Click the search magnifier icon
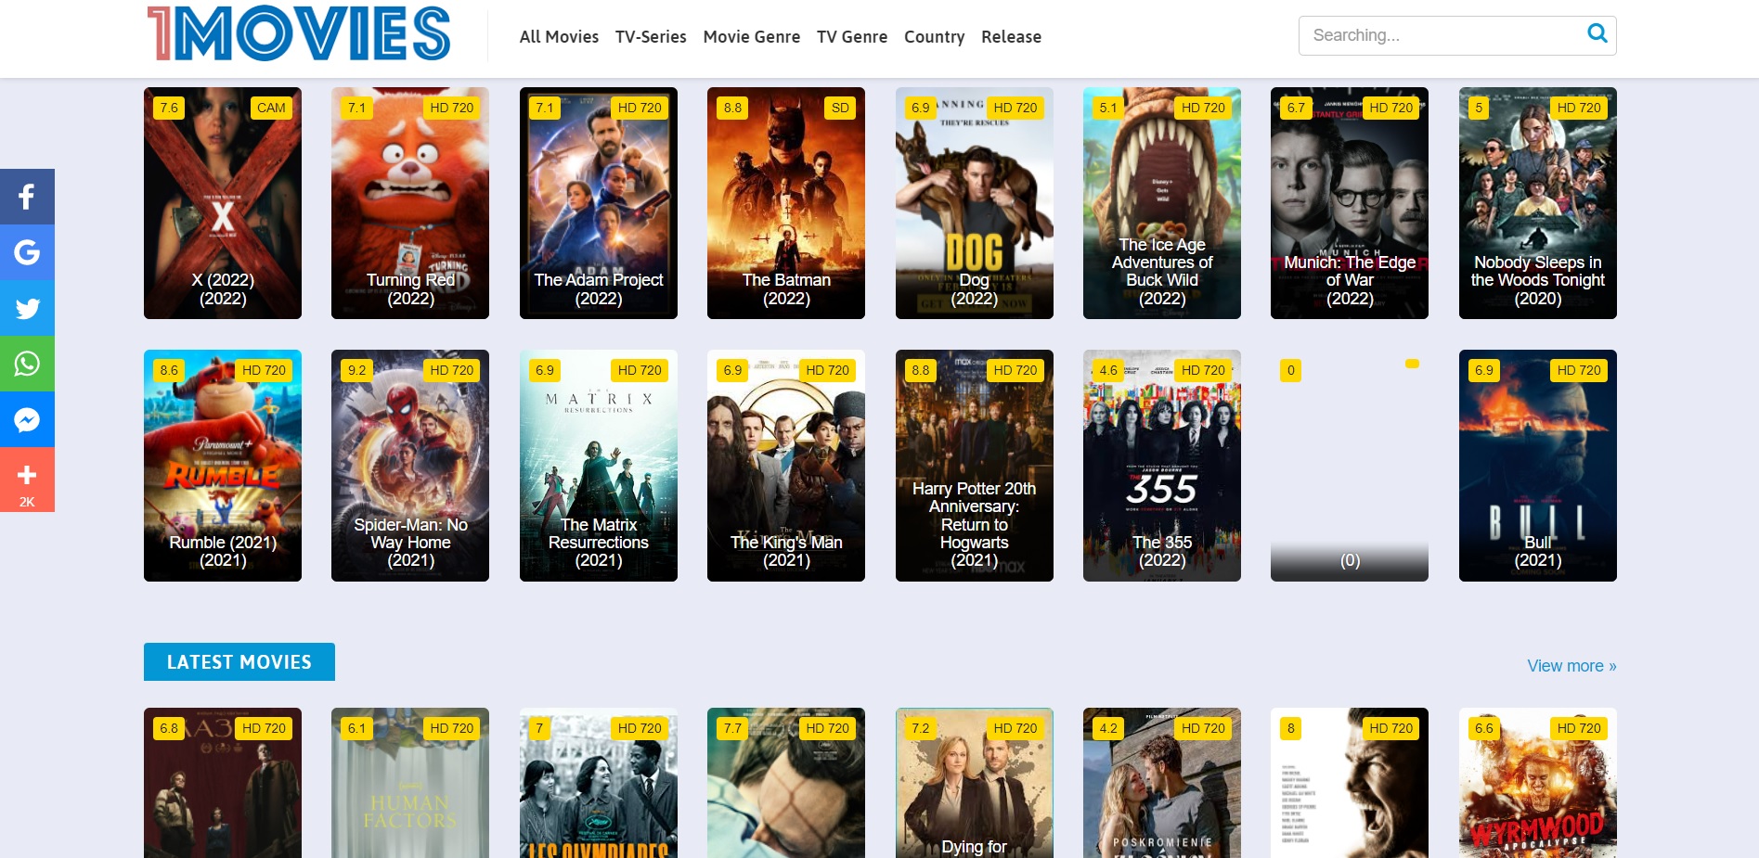The image size is (1759, 858). (x=1597, y=34)
